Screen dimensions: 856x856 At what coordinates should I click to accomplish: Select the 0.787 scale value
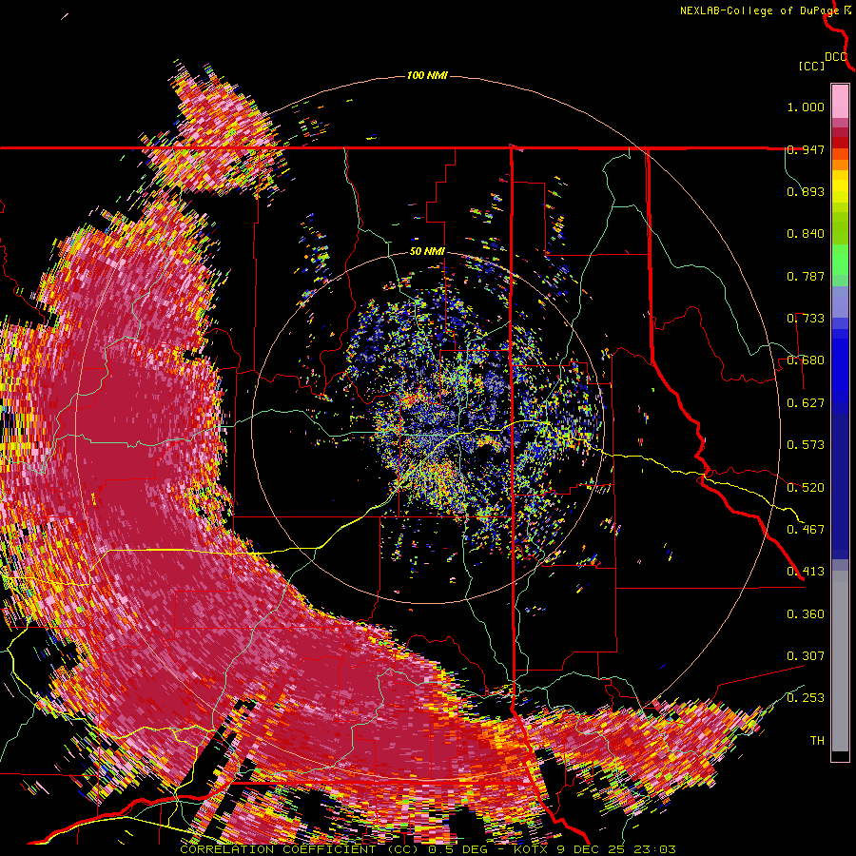tap(806, 276)
